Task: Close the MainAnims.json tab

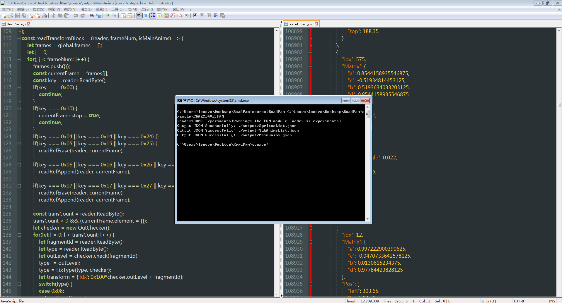Action: [317, 24]
